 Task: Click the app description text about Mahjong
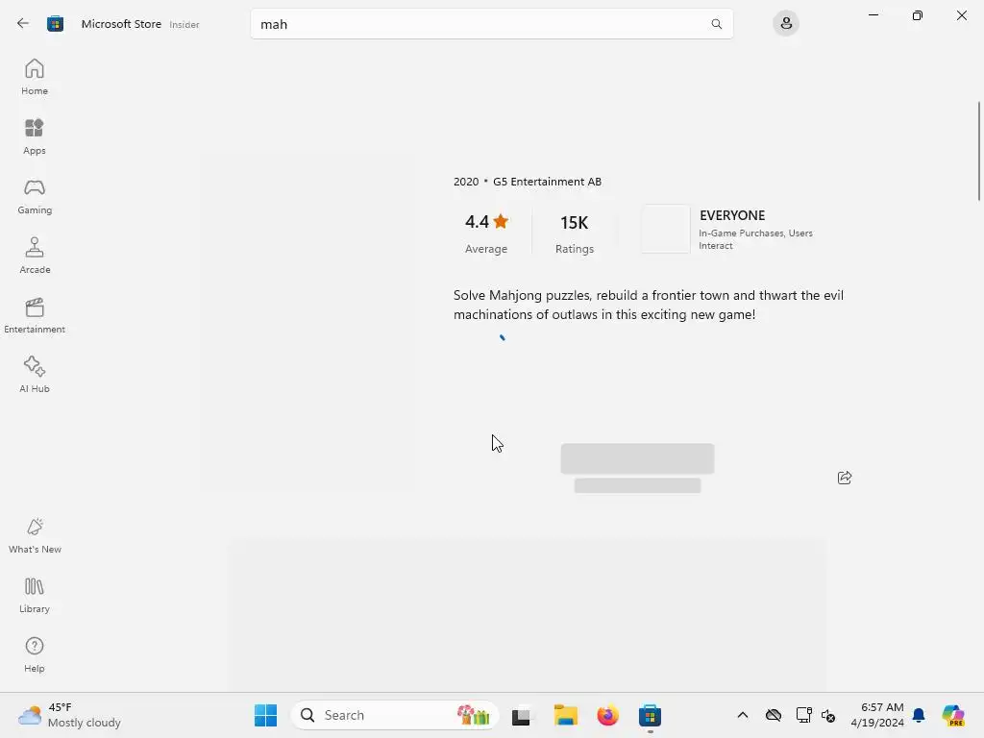(649, 305)
